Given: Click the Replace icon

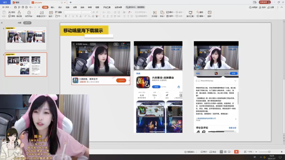Looking at the screenshot, I should [198, 16].
